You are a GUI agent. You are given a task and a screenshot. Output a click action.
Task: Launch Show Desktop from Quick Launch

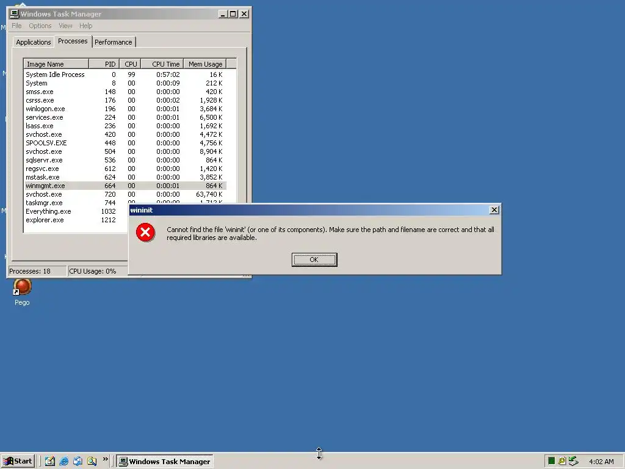coord(50,462)
